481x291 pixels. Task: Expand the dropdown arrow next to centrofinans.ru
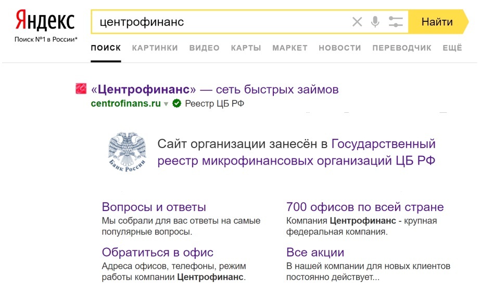pyautogui.click(x=166, y=104)
